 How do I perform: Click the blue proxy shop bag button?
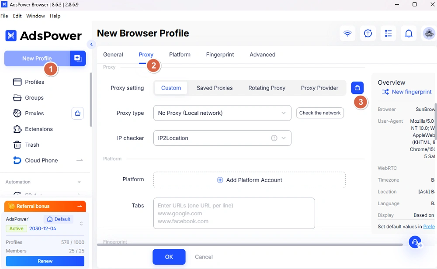(357, 88)
